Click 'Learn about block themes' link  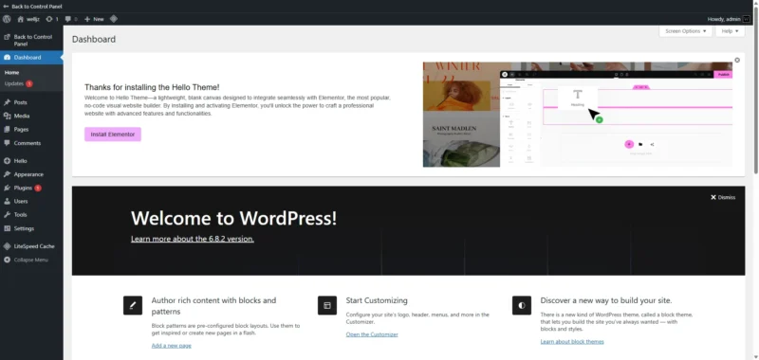572,342
